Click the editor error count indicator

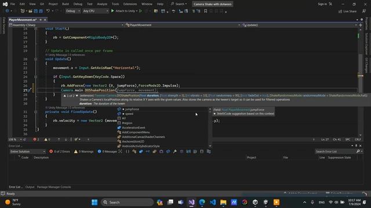coord(37,139)
